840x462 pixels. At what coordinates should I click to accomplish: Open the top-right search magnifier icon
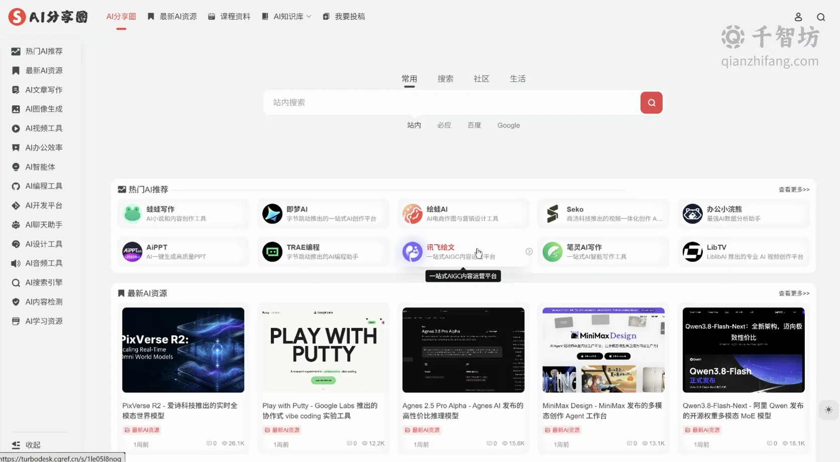click(x=821, y=17)
